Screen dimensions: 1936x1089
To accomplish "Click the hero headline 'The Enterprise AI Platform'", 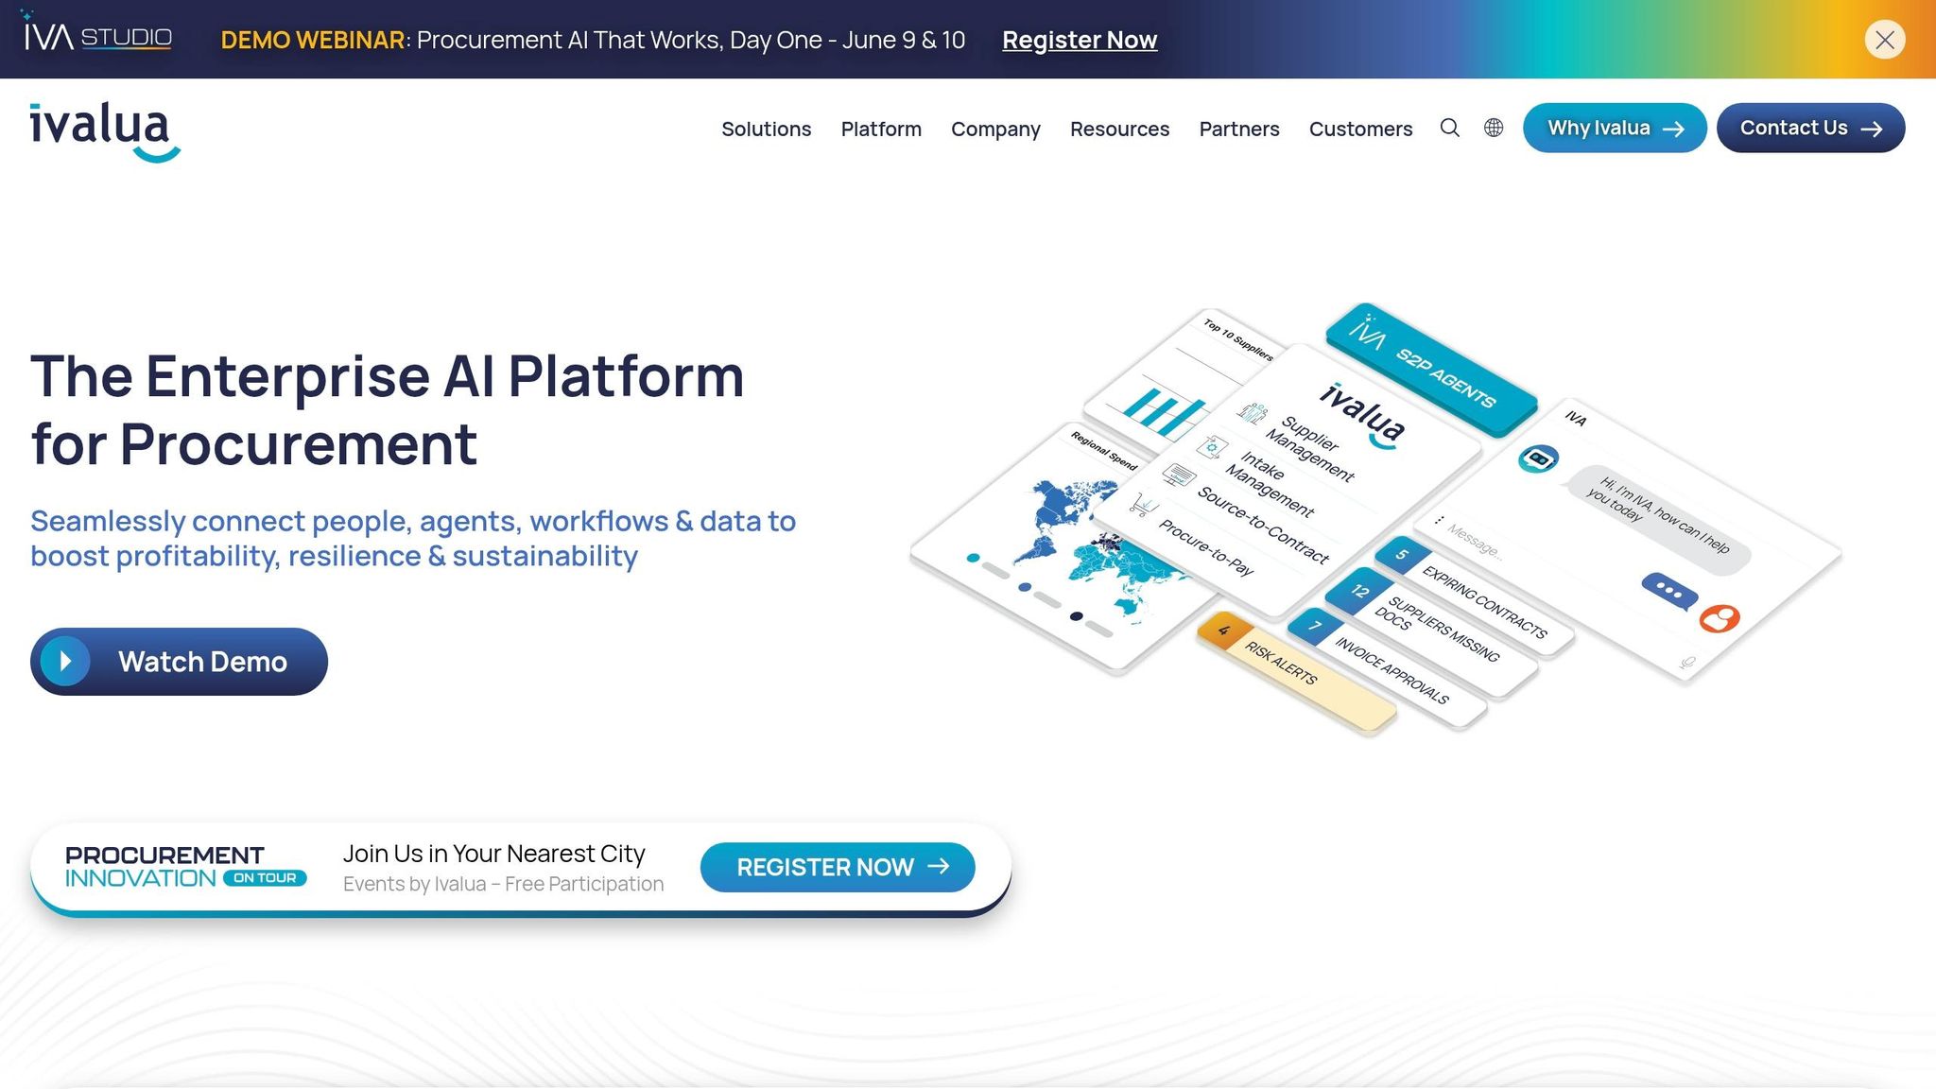I will tap(388, 376).
